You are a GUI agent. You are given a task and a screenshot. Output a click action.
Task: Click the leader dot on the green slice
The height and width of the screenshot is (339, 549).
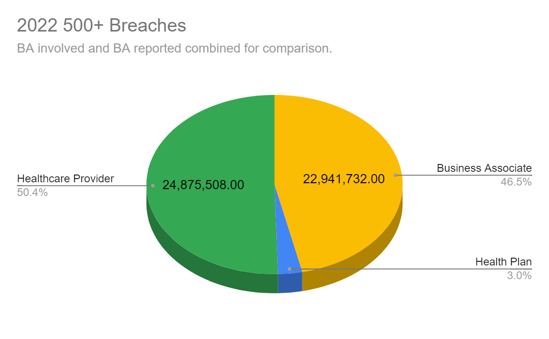pos(153,185)
